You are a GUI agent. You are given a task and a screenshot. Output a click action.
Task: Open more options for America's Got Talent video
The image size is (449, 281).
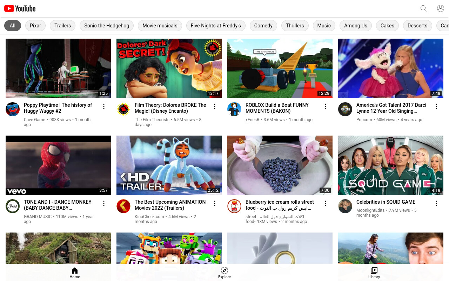point(436,106)
